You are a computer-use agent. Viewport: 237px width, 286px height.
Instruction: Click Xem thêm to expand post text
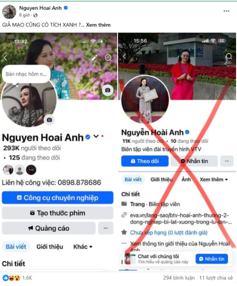pyautogui.click(x=98, y=25)
